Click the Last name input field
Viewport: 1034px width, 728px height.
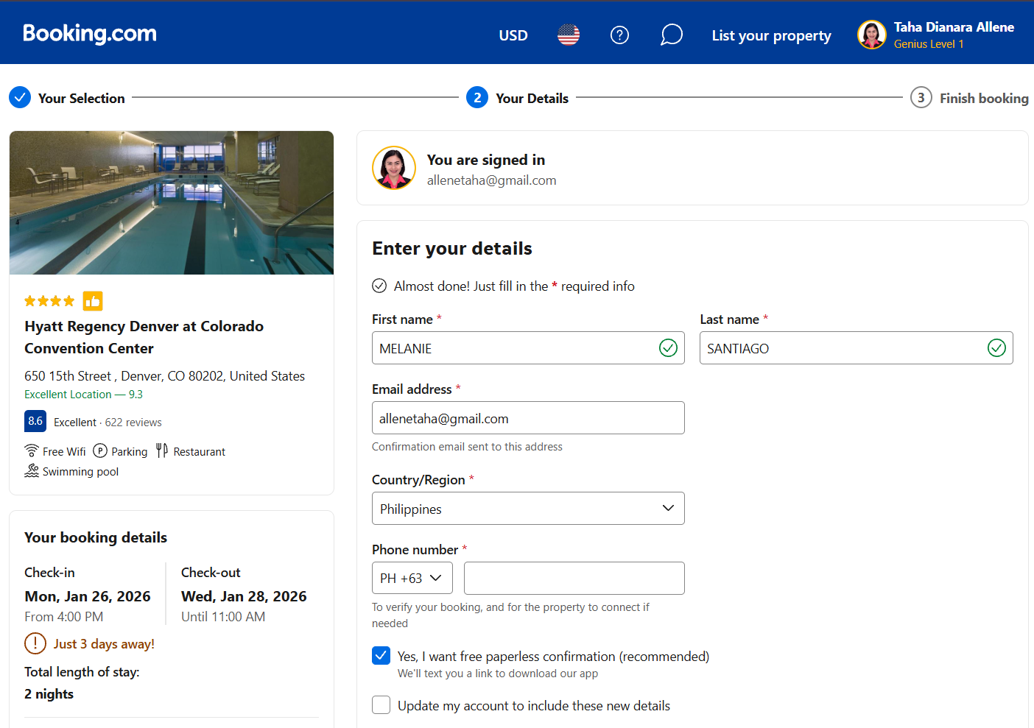(857, 348)
